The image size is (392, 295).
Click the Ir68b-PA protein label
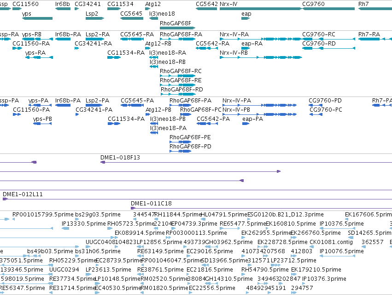(x=68, y=101)
